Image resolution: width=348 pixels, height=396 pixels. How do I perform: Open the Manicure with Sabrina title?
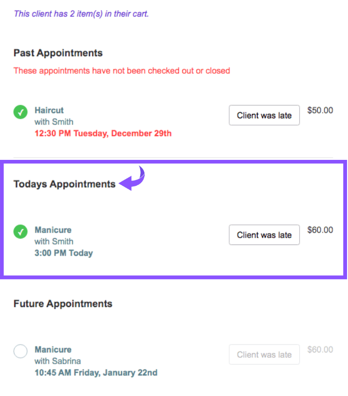53,350
